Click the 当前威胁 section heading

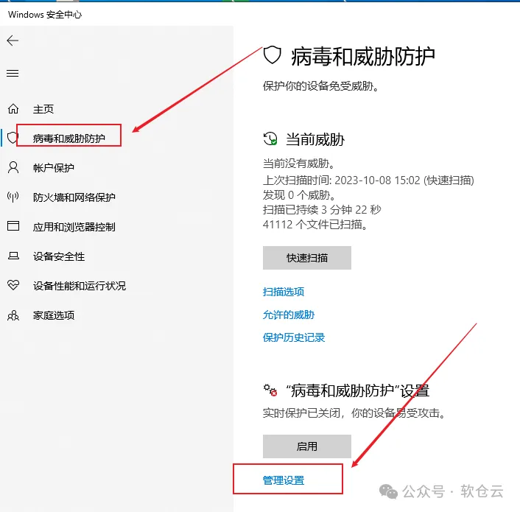[x=315, y=139]
